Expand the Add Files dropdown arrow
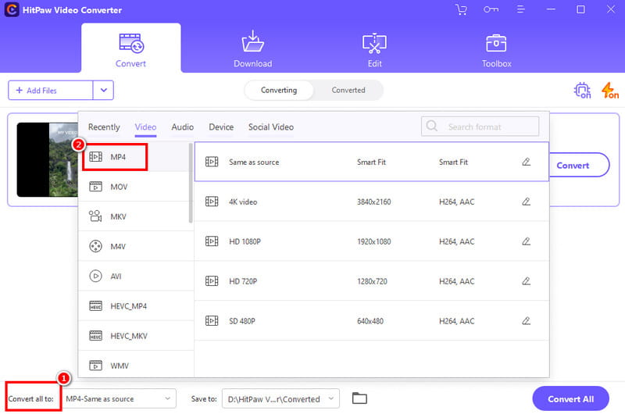The image size is (625, 414). point(103,91)
